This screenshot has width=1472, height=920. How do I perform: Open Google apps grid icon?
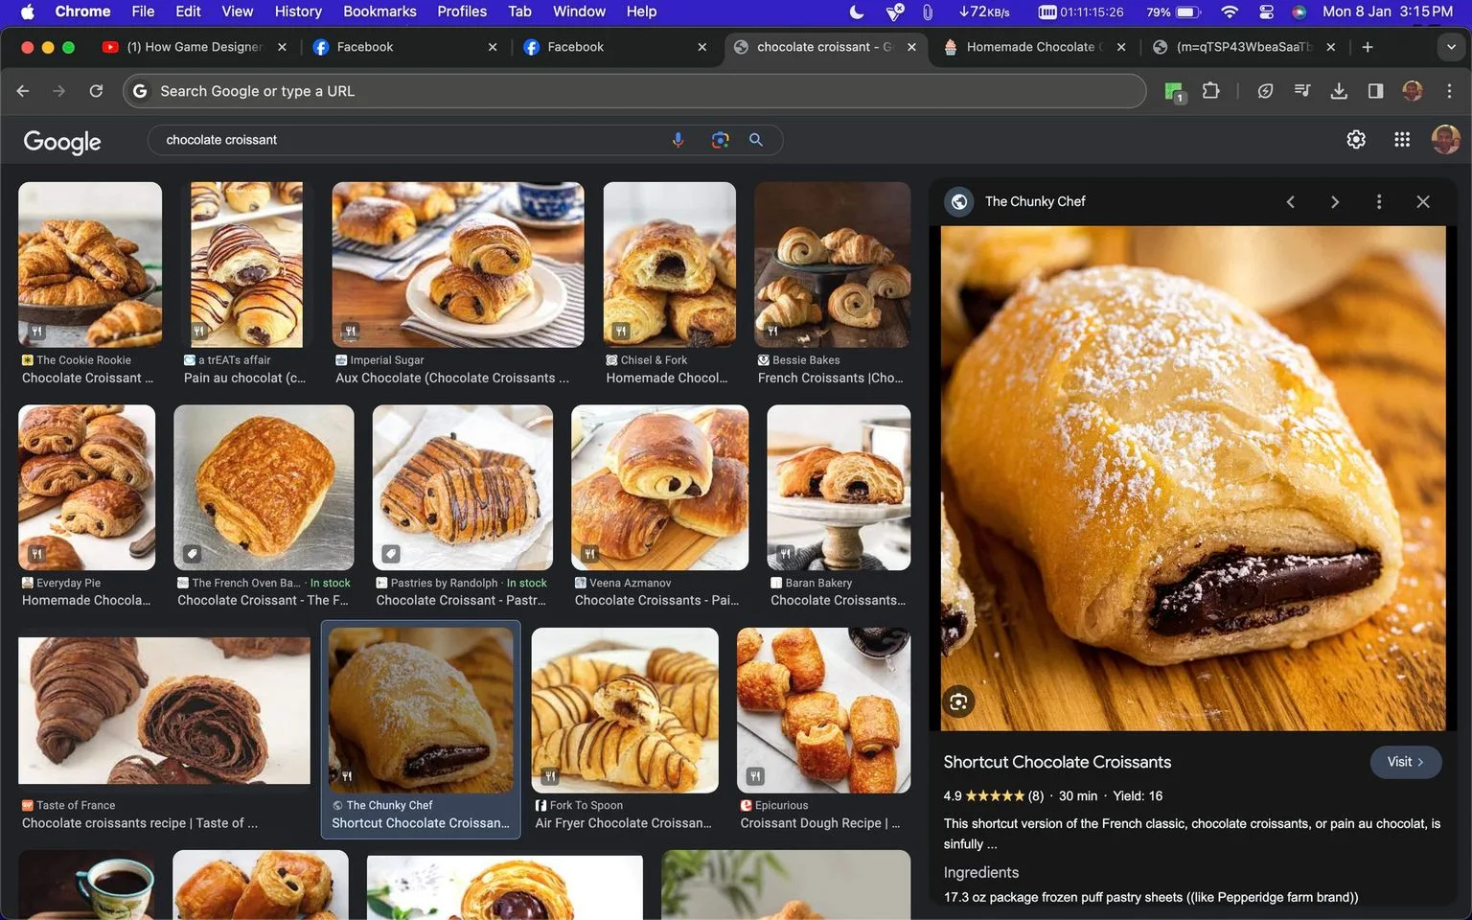[x=1402, y=140]
